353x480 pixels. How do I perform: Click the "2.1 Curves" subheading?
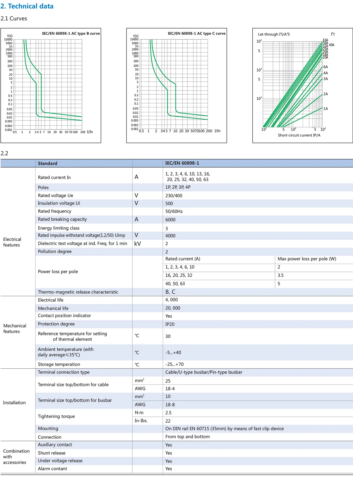[x=14, y=19]
